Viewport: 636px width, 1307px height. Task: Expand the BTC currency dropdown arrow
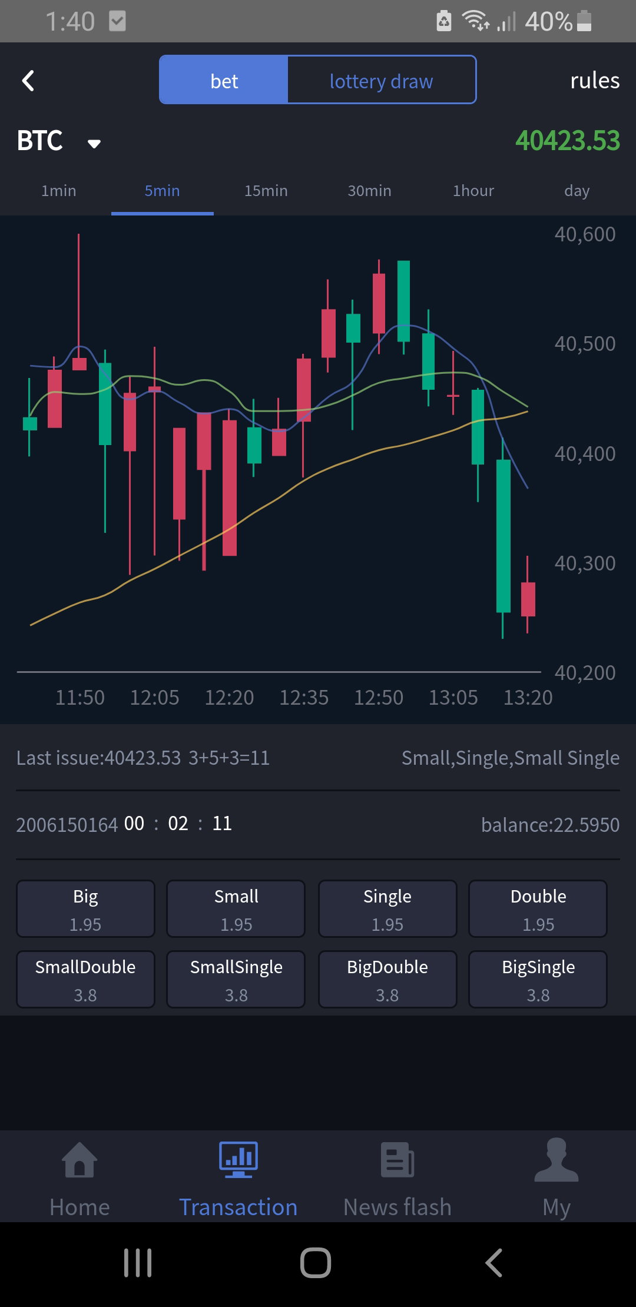pyautogui.click(x=94, y=144)
